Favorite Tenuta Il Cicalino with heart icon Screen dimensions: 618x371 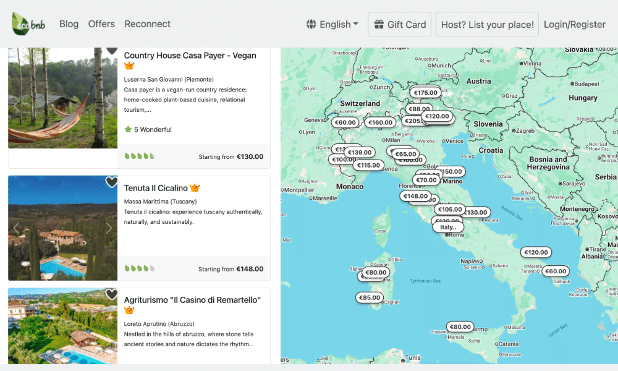click(x=111, y=182)
